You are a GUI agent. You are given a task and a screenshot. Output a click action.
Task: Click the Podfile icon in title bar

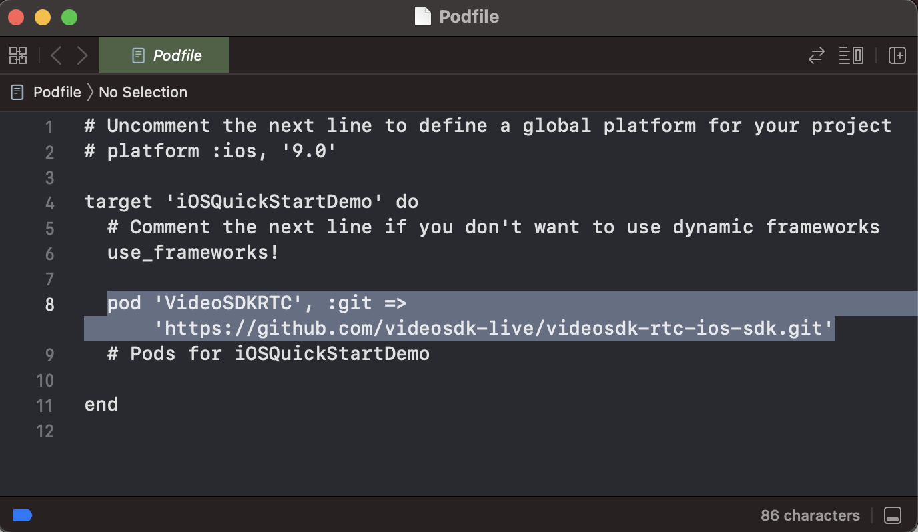point(423,16)
